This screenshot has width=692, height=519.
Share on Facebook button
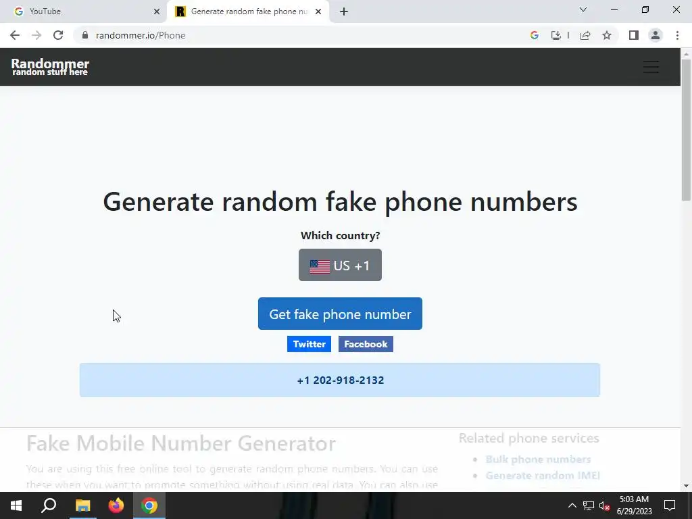[x=366, y=344]
